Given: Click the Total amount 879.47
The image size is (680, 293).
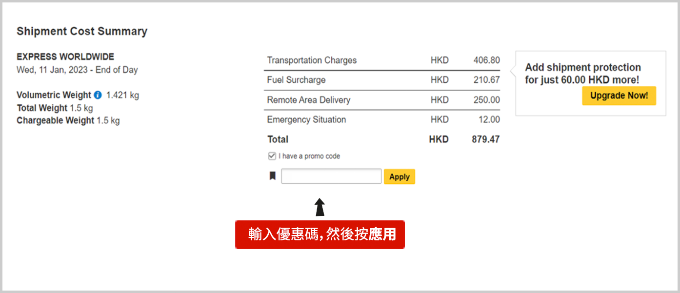Looking at the screenshot, I should pyautogui.click(x=485, y=139).
